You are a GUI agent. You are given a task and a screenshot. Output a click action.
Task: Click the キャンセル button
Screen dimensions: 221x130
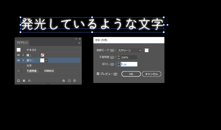click(152, 74)
